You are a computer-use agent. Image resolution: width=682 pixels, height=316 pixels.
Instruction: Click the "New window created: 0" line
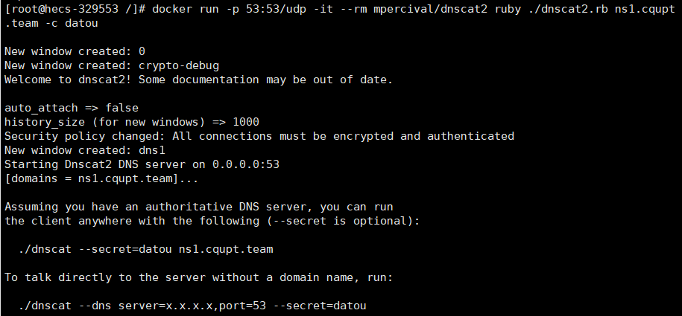pyautogui.click(x=75, y=51)
